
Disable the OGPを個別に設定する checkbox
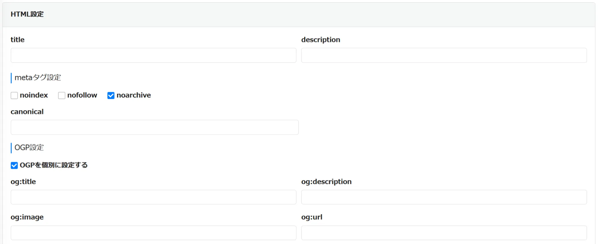tap(14, 166)
